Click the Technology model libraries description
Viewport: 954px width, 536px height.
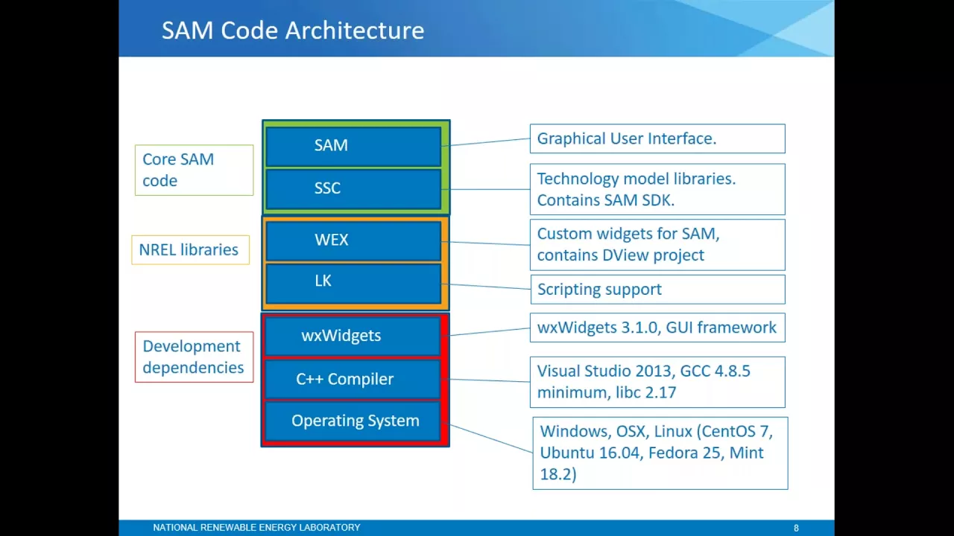point(657,189)
